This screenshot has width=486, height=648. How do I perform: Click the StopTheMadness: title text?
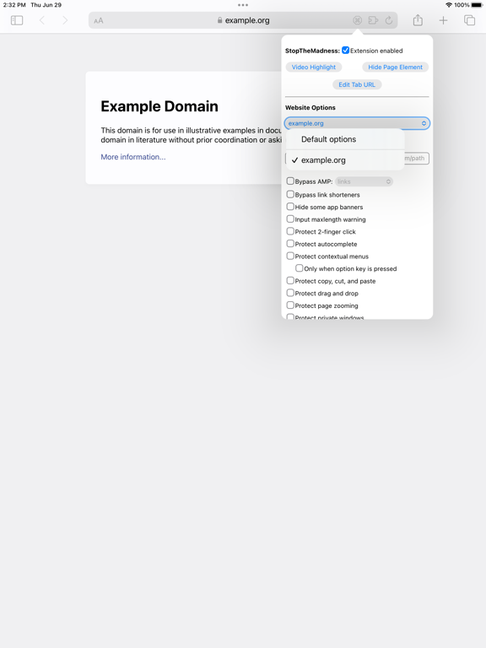pos(312,51)
